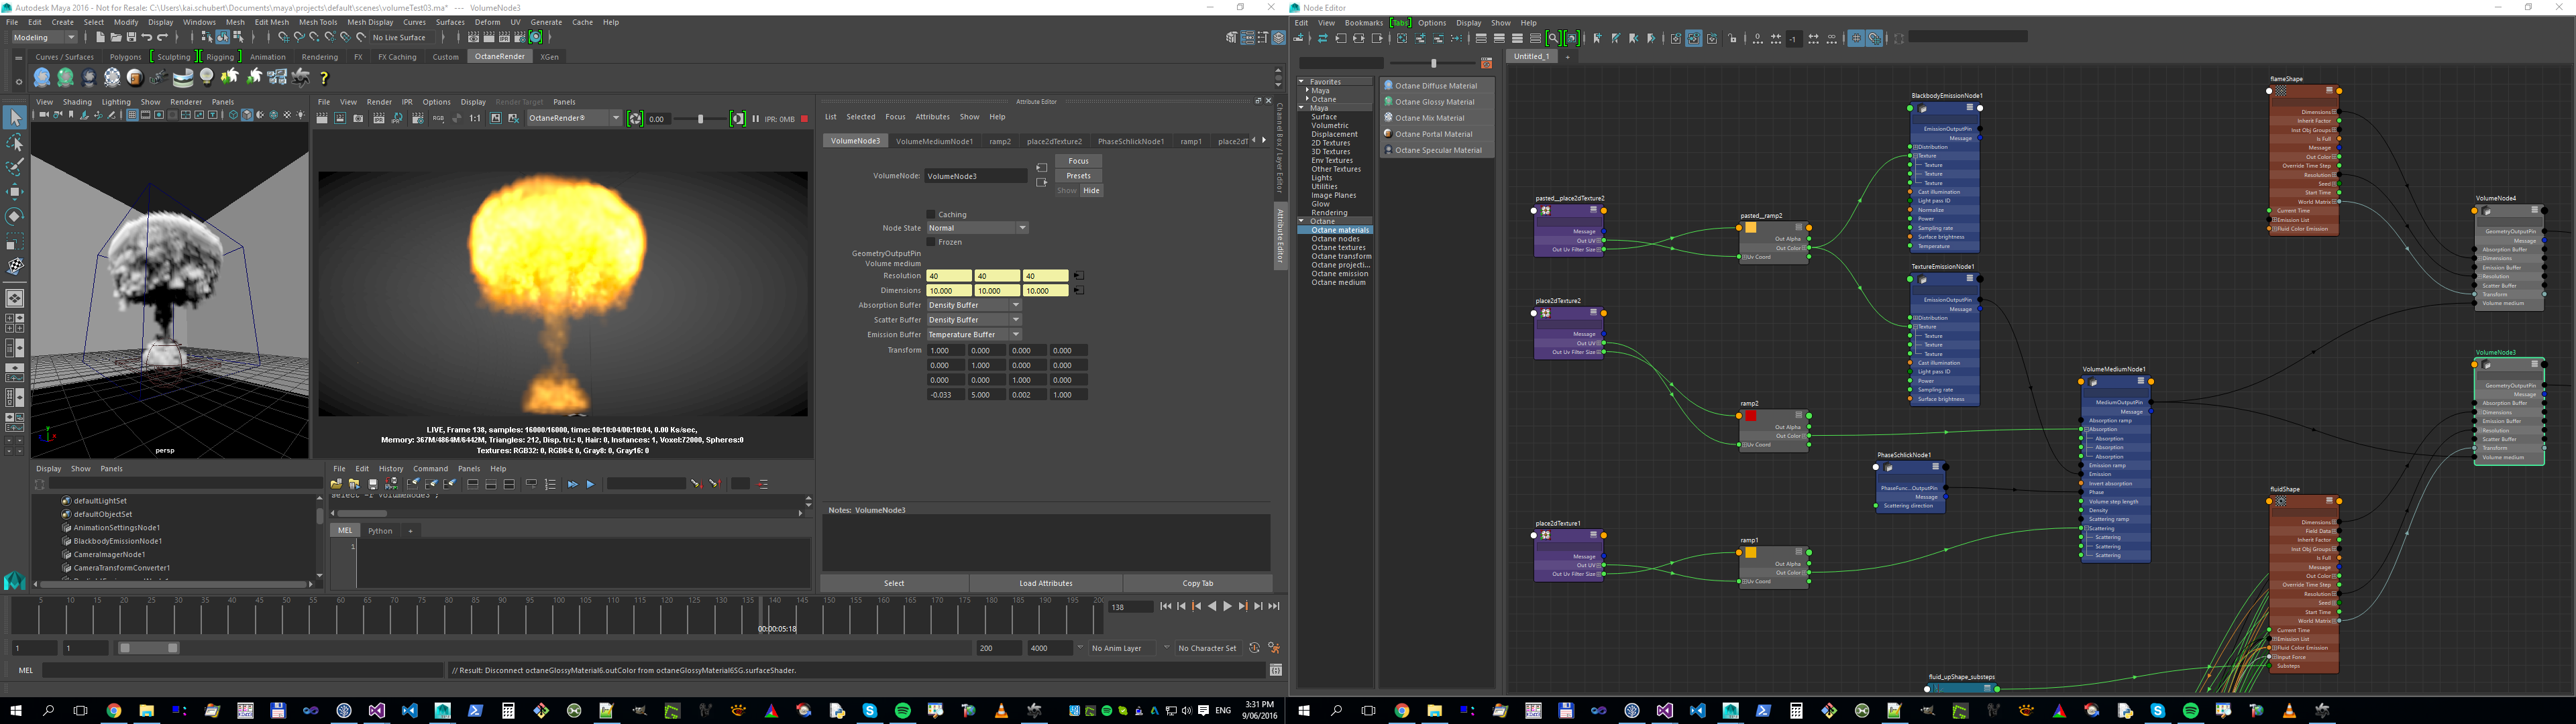Click the Presets button
The image size is (2576, 724).
click(x=1078, y=176)
